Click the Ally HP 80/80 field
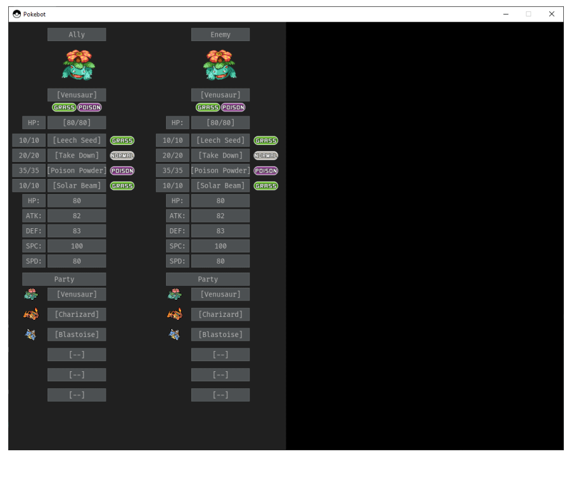 [77, 123]
